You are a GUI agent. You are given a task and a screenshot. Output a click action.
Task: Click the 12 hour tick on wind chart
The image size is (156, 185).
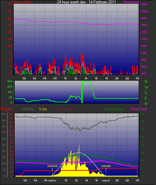click(76, 78)
